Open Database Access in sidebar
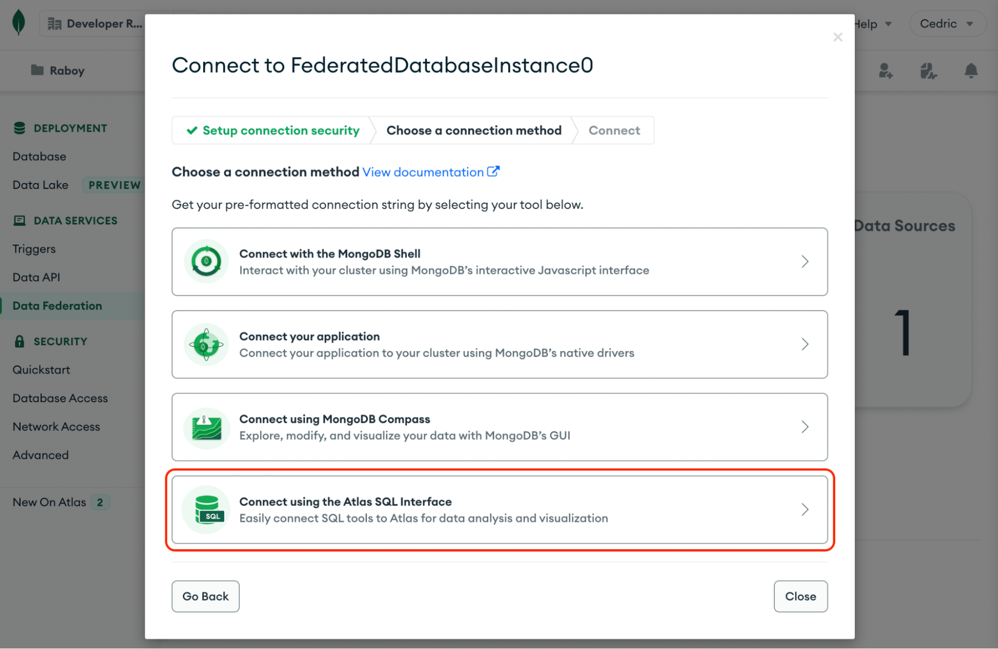This screenshot has width=998, height=649. [x=60, y=398]
